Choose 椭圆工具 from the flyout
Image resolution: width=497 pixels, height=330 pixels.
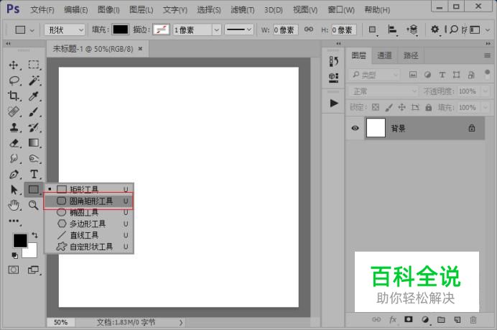[89, 212]
